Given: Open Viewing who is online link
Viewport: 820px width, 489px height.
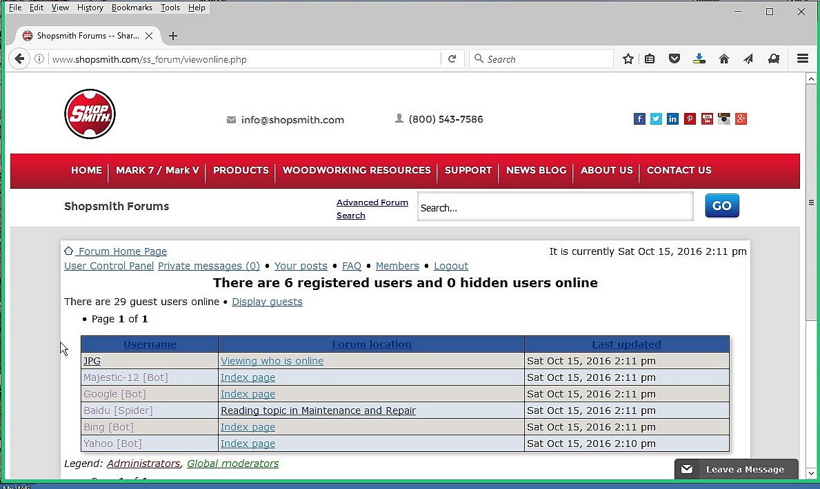Looking at the screenshot, I should [x=272, y=361].
